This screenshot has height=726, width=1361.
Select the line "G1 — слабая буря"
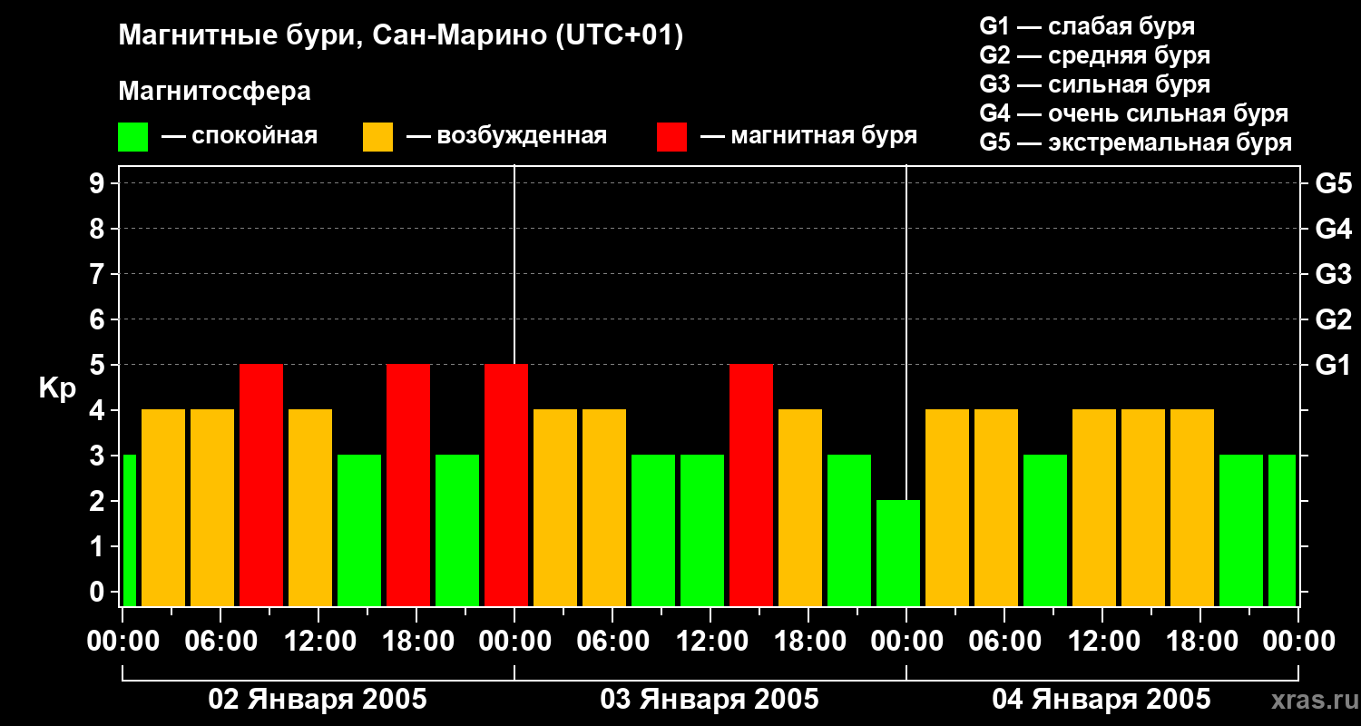click(1087, 25)
